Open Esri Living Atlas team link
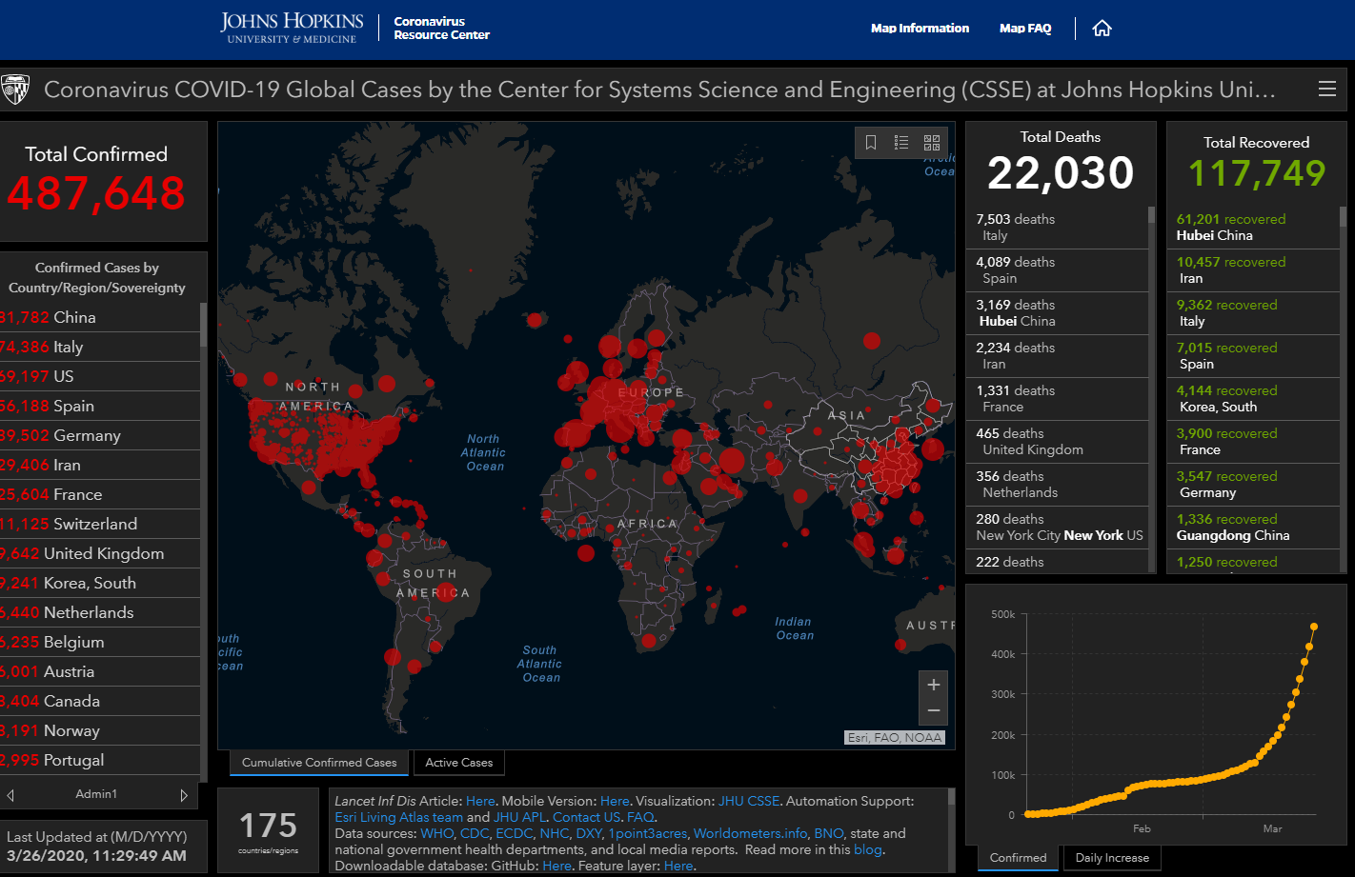 pyautogui.click(x=398, y=817)
